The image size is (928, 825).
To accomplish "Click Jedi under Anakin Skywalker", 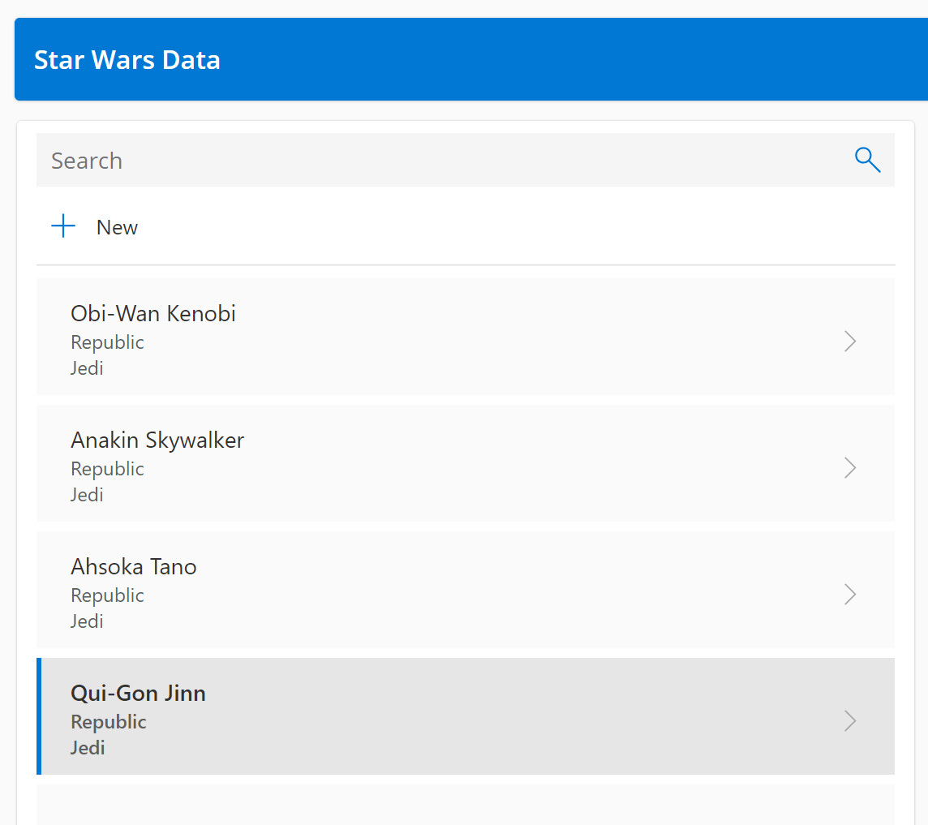I will [87, 495].
